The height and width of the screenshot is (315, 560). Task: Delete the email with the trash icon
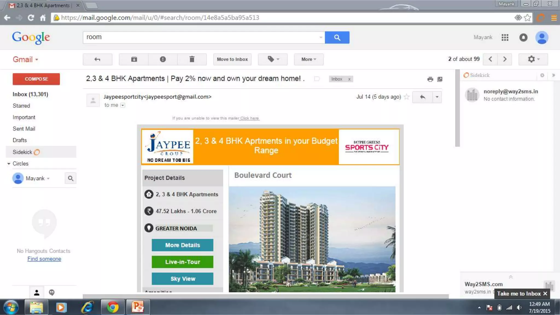192,59
